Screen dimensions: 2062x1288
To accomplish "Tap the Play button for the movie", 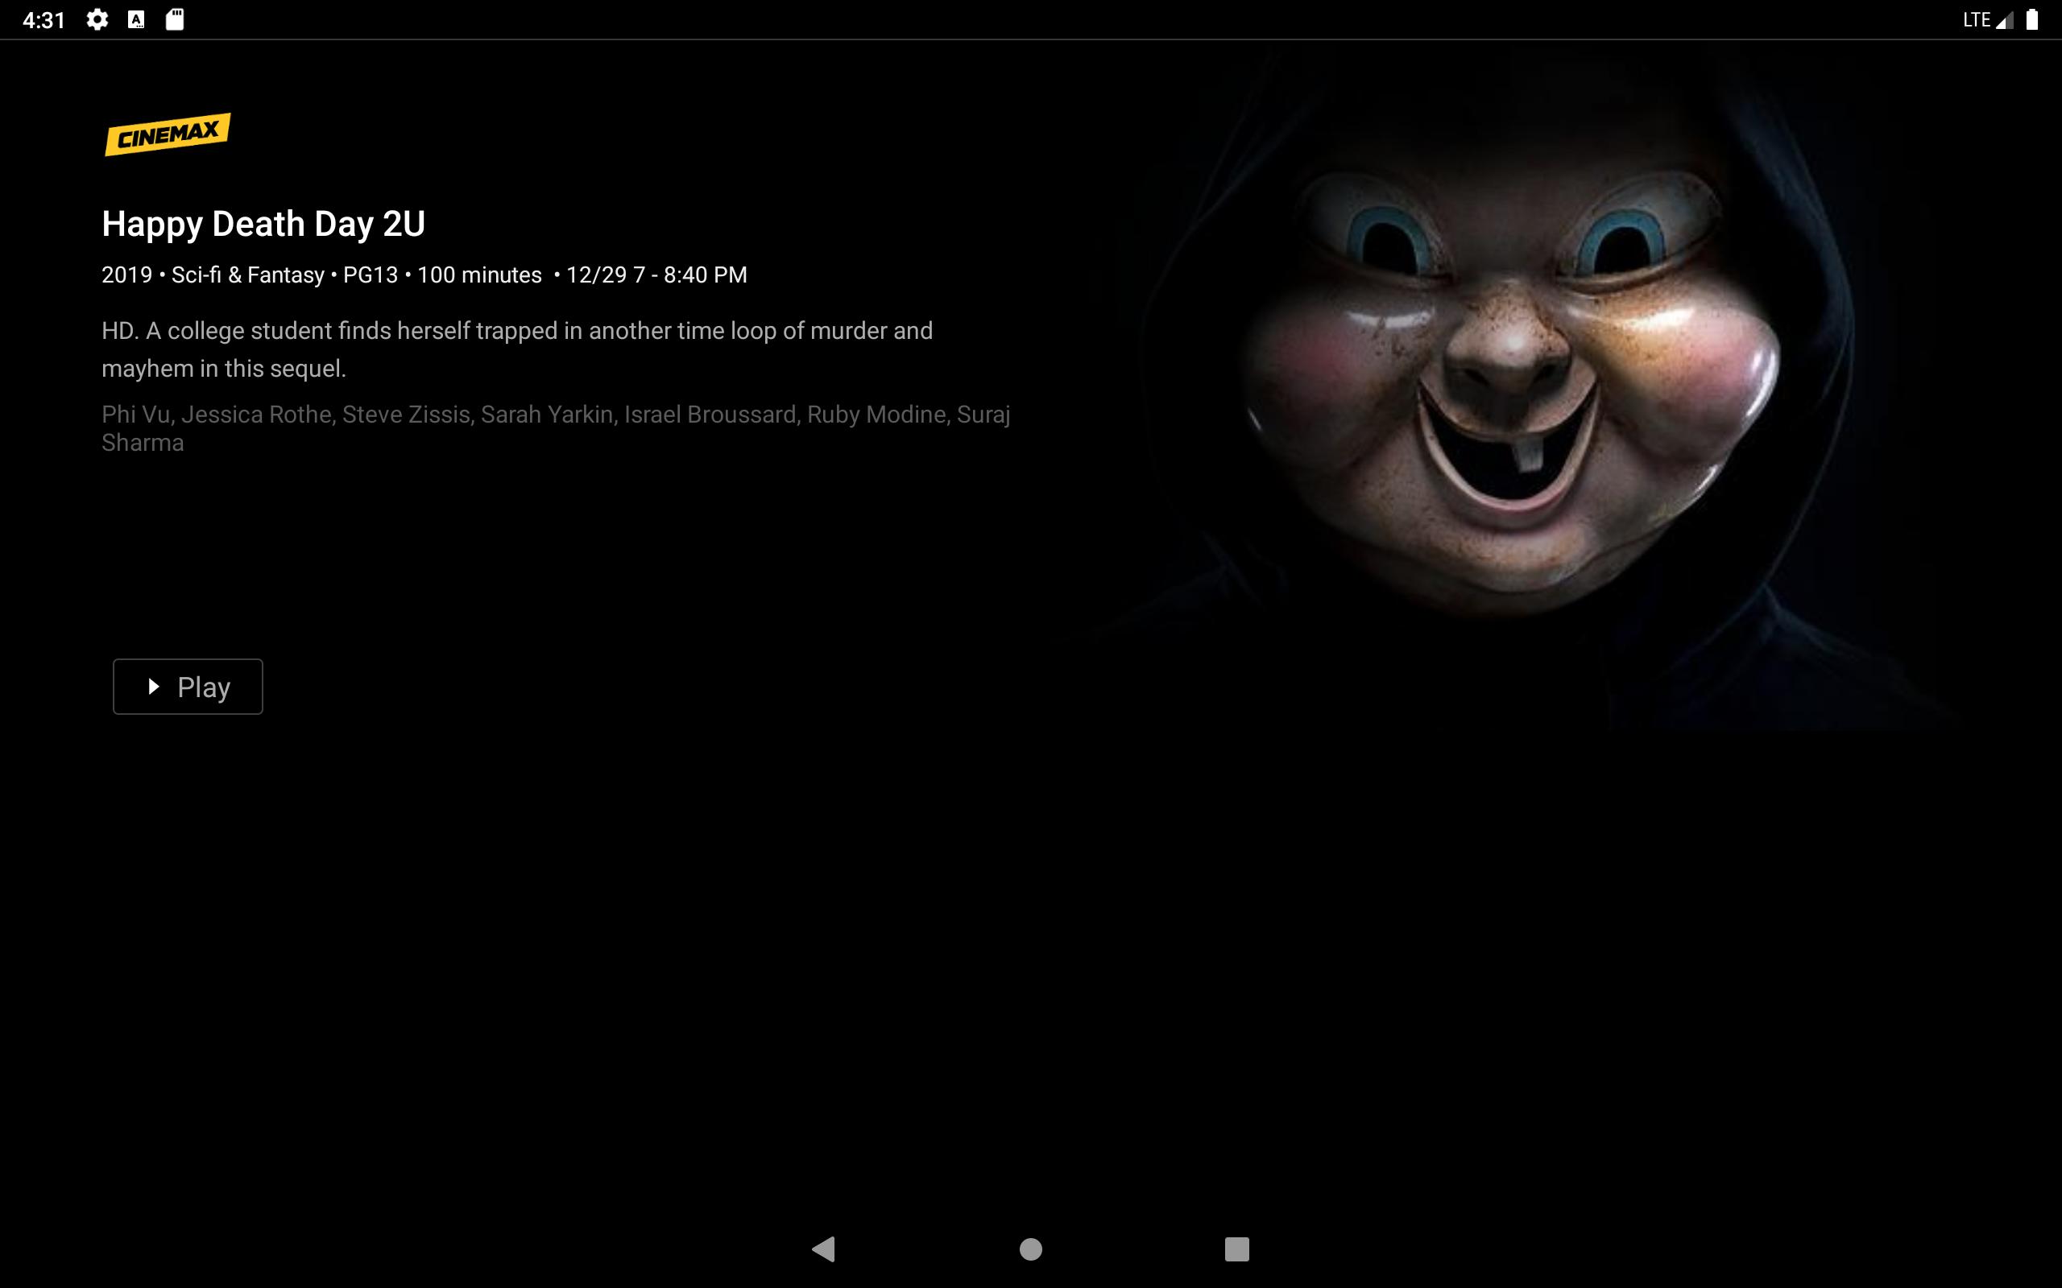I will click(x=188, y=687).
